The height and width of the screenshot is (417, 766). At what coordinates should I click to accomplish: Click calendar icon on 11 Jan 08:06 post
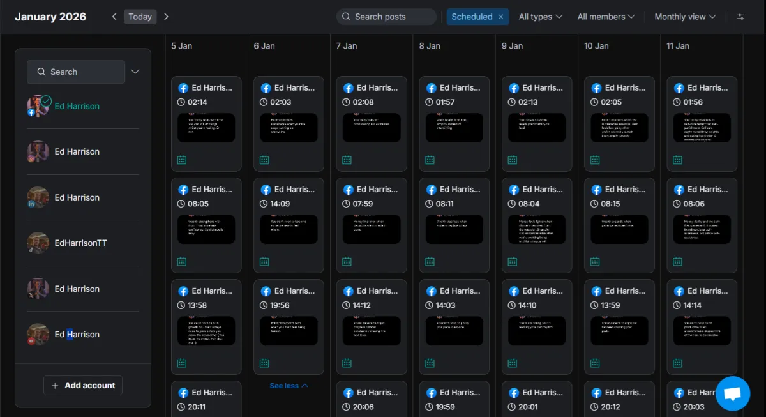678,261
